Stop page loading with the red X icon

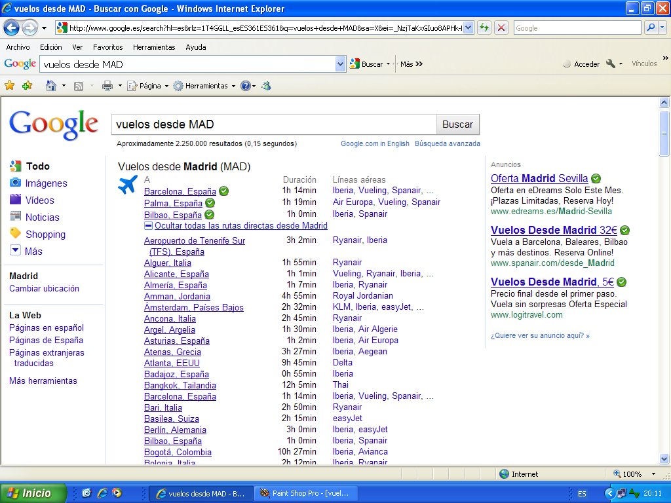501,28
